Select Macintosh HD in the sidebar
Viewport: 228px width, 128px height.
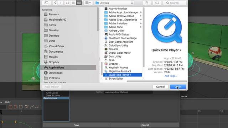(x=57, y=20)
